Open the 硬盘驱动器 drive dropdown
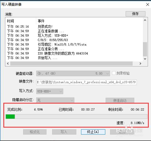Image resolution: width=151 pixels, height=141 pixels. click(x=73, y=73)
